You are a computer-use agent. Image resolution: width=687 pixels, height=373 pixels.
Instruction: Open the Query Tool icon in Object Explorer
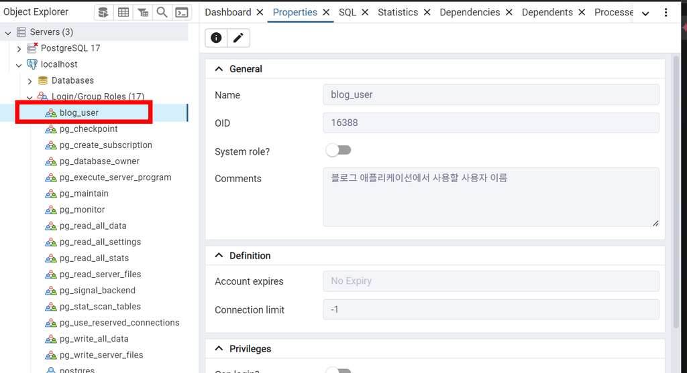click(x=103, y=12)
